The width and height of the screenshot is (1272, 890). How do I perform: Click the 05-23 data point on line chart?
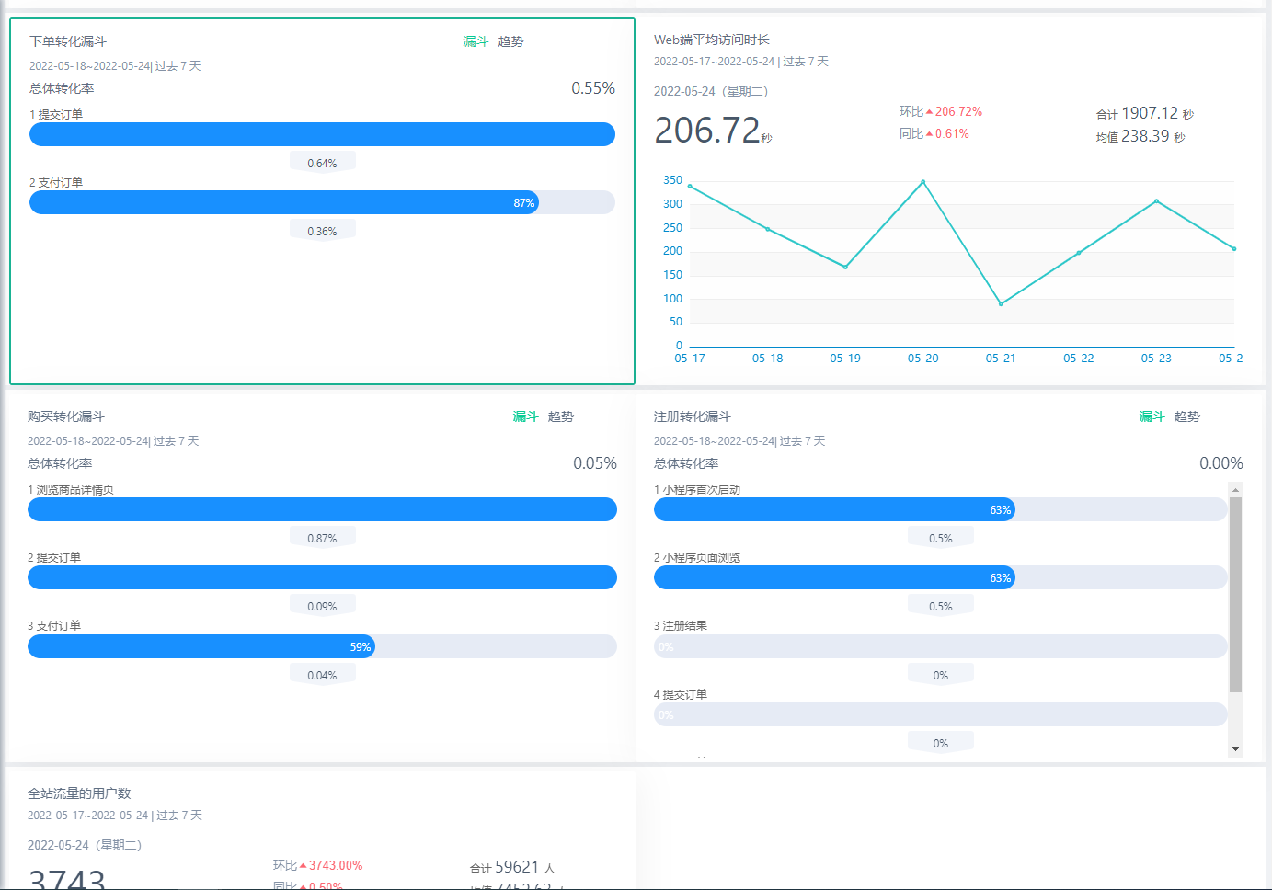pos(1156,201)
